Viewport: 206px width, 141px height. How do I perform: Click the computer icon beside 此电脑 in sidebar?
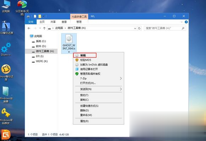point(31,36)
